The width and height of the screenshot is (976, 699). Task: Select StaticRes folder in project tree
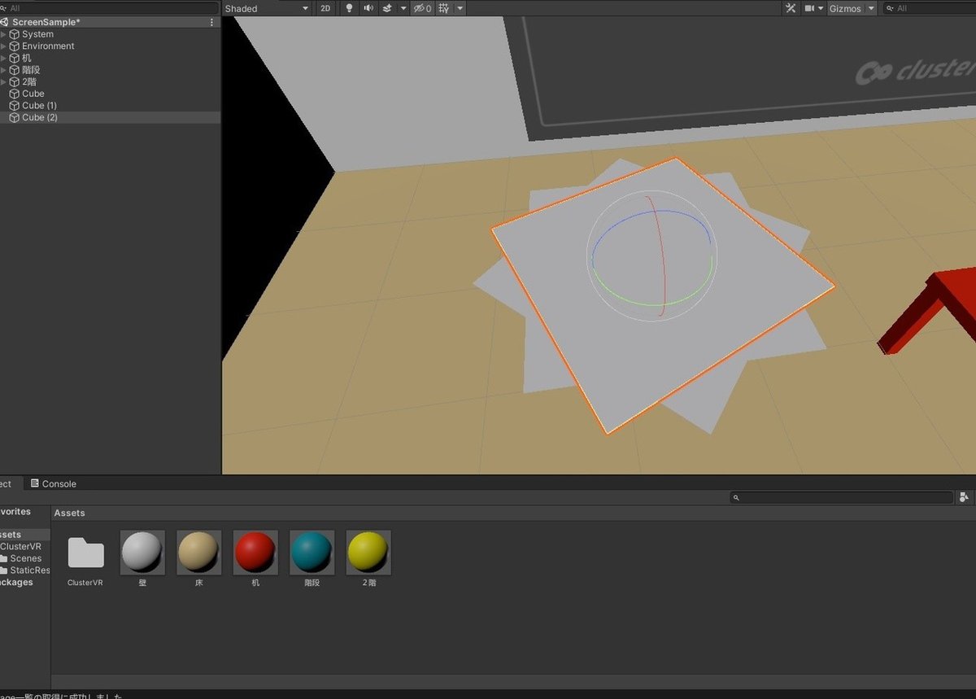tap(29, 570)
